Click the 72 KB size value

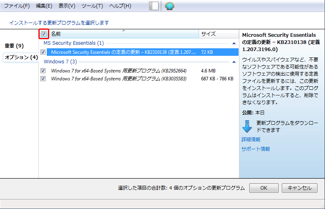(x=207, y=52)
